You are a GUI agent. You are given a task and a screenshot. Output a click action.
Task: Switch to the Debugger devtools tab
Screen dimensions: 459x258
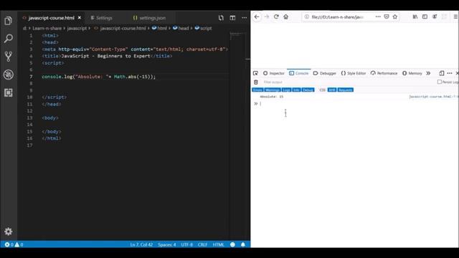point(325,73)
